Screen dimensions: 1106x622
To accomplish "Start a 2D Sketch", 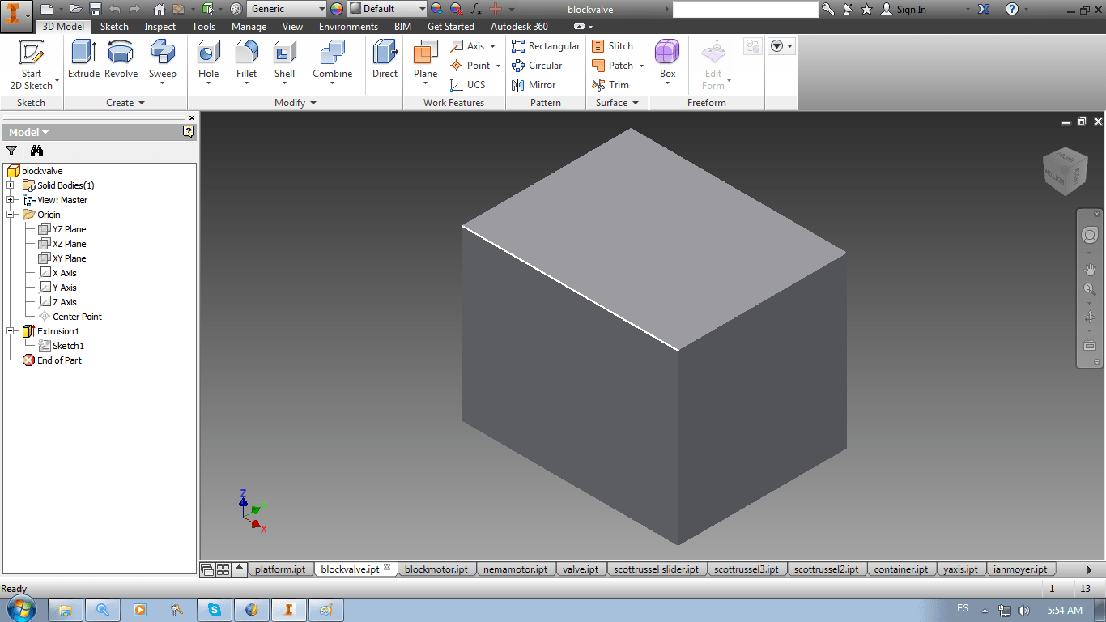I will pos(32,65).
